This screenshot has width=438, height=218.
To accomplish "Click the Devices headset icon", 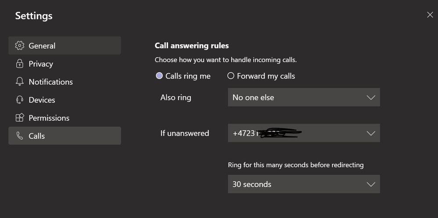I will tap(19, 100).
